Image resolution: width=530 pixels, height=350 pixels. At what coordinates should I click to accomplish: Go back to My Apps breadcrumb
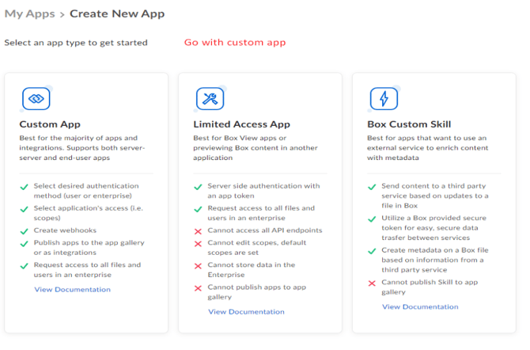30,13
